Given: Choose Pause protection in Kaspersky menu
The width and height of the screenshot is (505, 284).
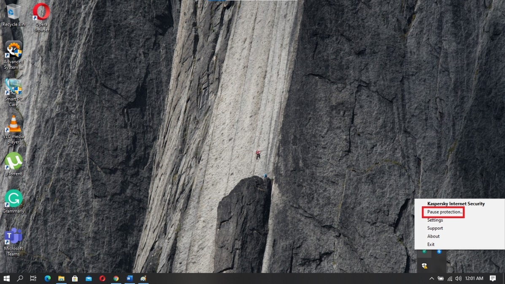Looking at the screenshot, I should pyautogui.click(x=445, y=212).
